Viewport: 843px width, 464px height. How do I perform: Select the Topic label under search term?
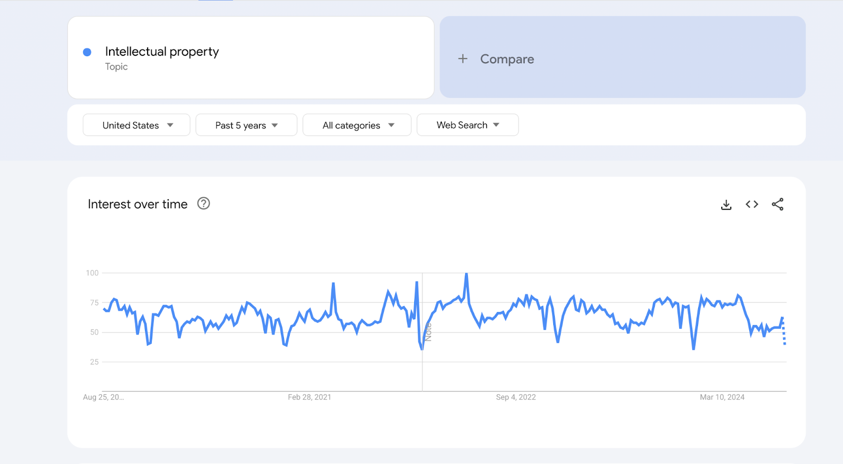click(x=116, y=66)
